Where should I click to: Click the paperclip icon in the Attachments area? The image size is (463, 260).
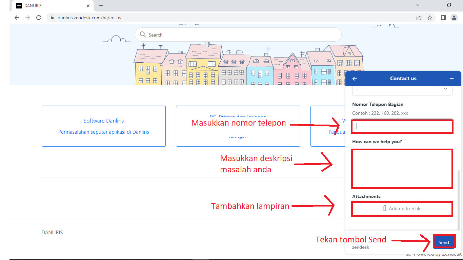(384, 209)
